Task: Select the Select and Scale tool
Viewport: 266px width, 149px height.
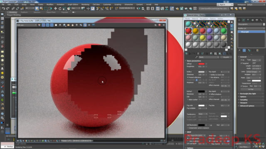Action: point(64,8)
